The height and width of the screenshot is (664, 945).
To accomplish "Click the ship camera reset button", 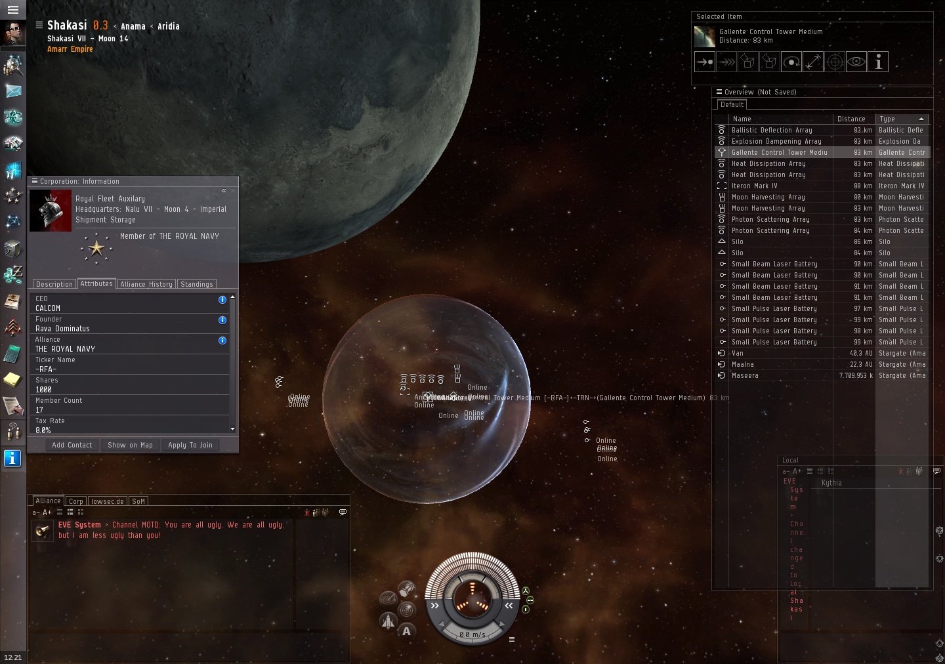I will tap(388, 621).
